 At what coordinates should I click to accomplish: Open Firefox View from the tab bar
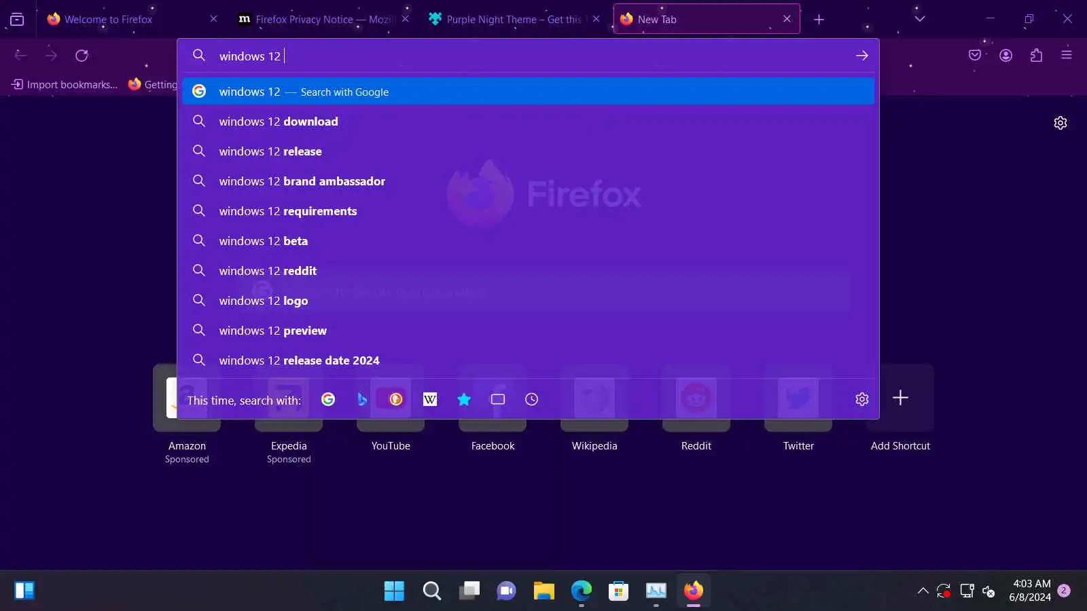point(17,19)
